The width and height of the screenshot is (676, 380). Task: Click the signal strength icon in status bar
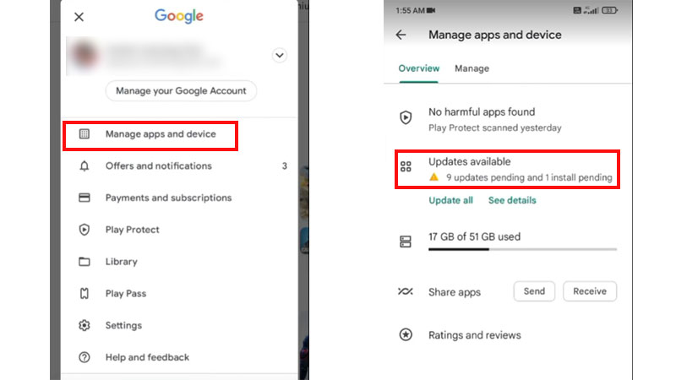click(591, 10)
